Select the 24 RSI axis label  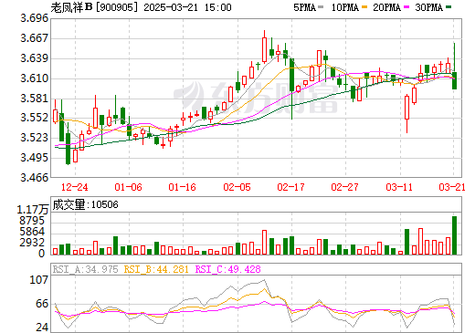click(x=42, y=328)
